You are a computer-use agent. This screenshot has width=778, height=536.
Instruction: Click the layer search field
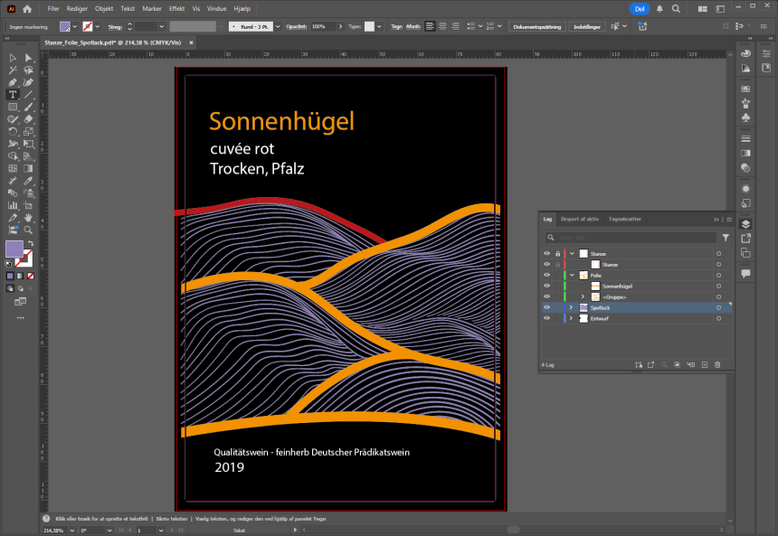[x=631, y=238]
